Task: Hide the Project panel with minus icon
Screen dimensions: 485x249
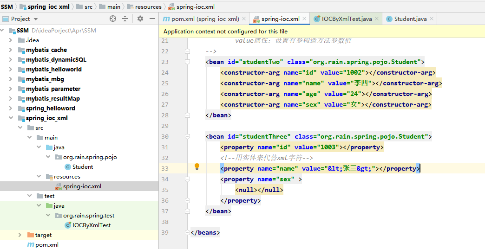Action: click(x=152, y=19)
